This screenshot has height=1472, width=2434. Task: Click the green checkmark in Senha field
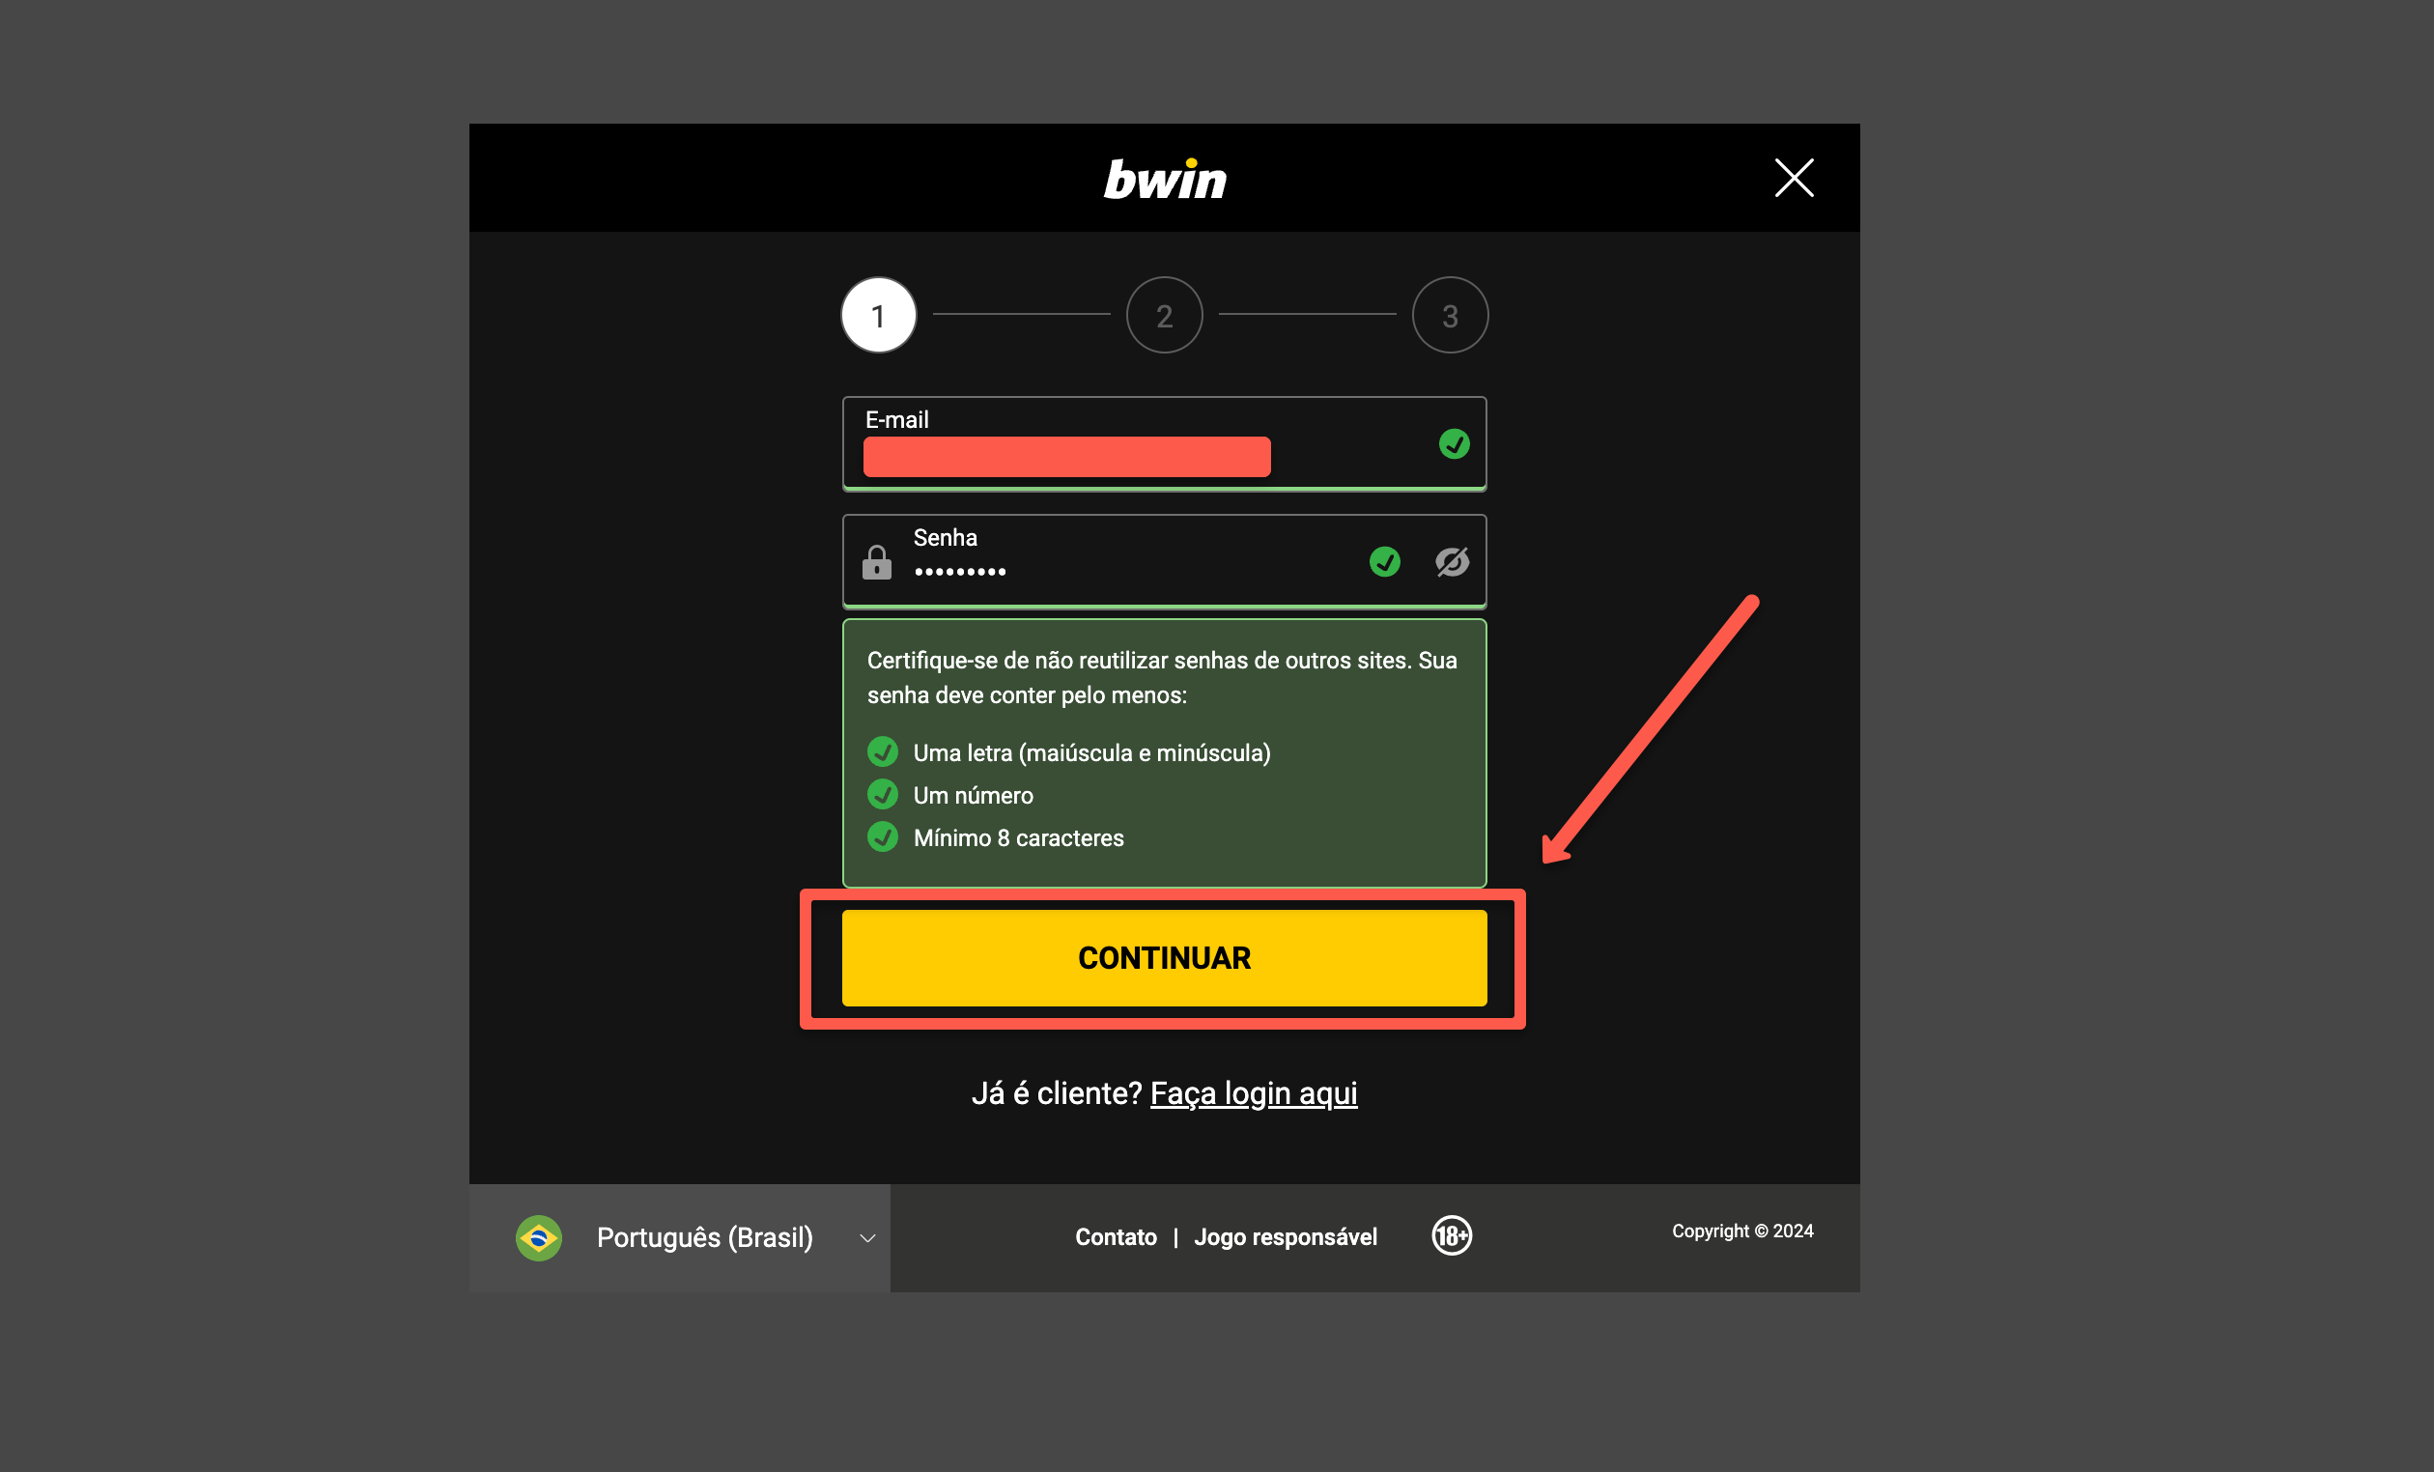1385,561
